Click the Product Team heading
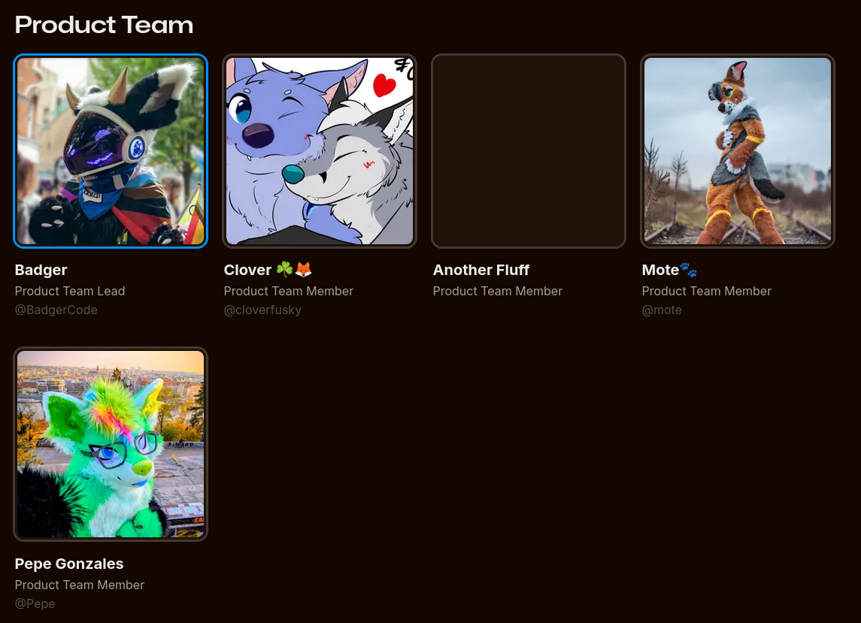Image resolution: width=861 pixels, height=623 pixels. point(104,25)
